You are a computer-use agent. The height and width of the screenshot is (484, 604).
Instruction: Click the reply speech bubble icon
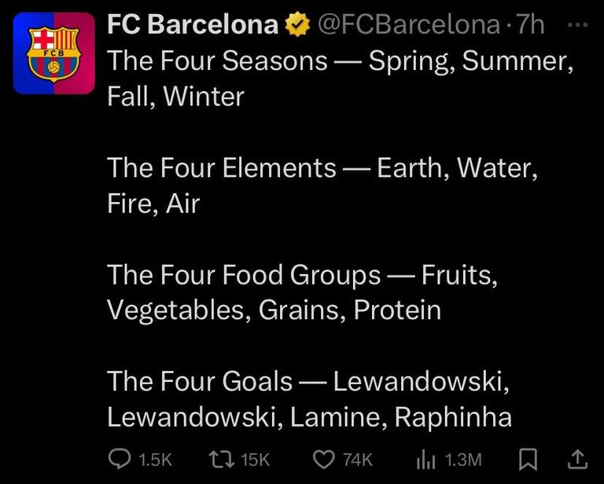point(119,458)
